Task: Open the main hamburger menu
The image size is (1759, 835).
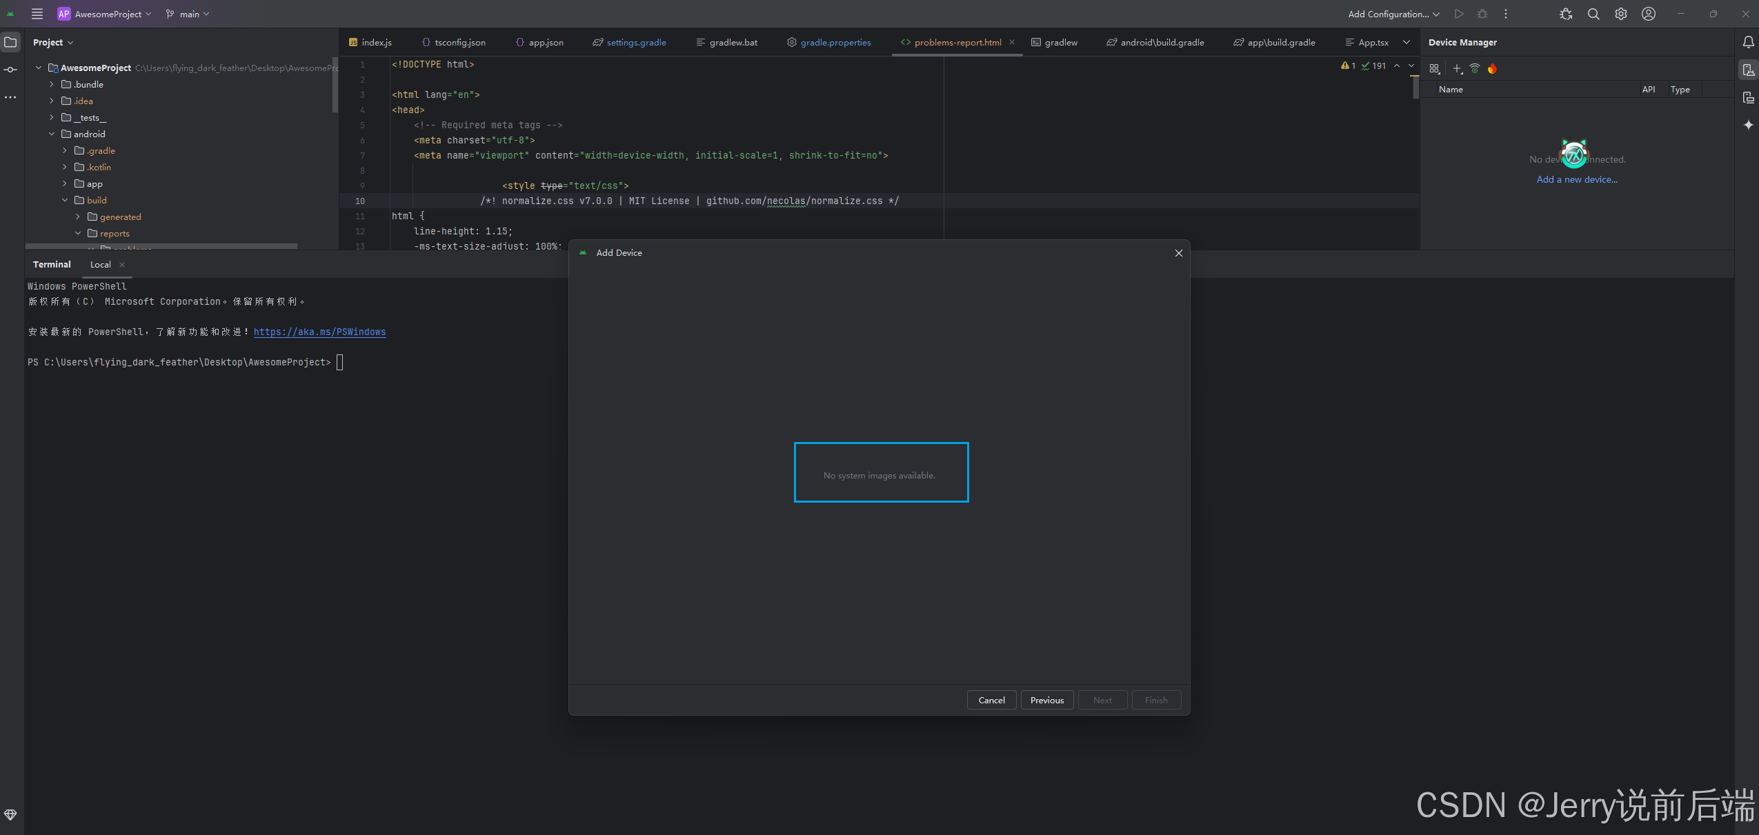Action: coord(37,14)
